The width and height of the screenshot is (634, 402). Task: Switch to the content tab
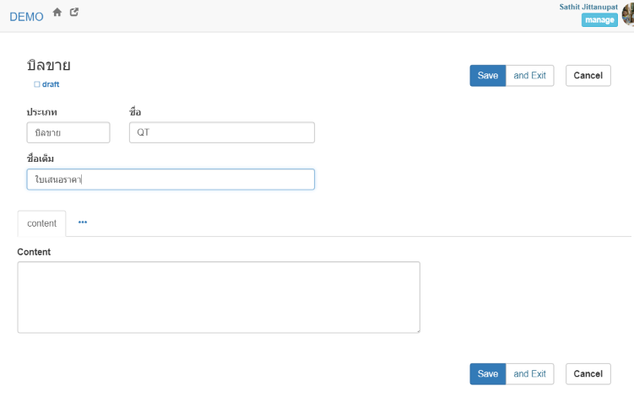[x=41, y=223]
